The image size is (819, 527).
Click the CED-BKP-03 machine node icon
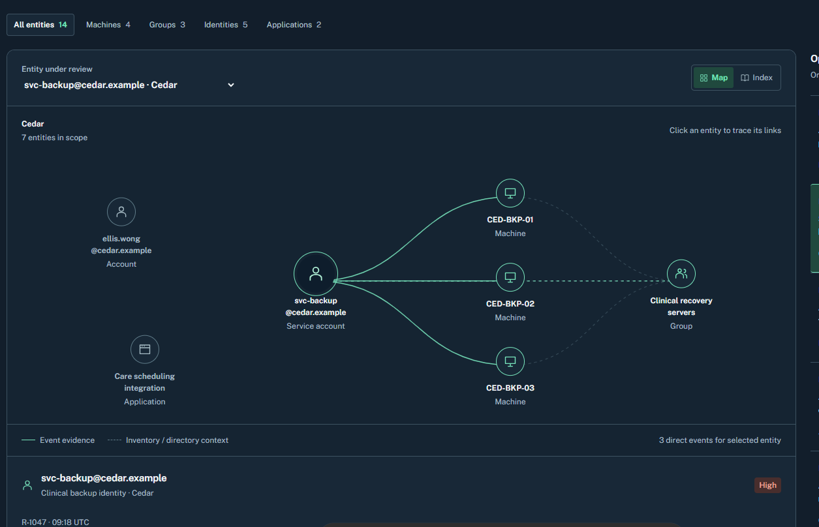coord(510,361)
